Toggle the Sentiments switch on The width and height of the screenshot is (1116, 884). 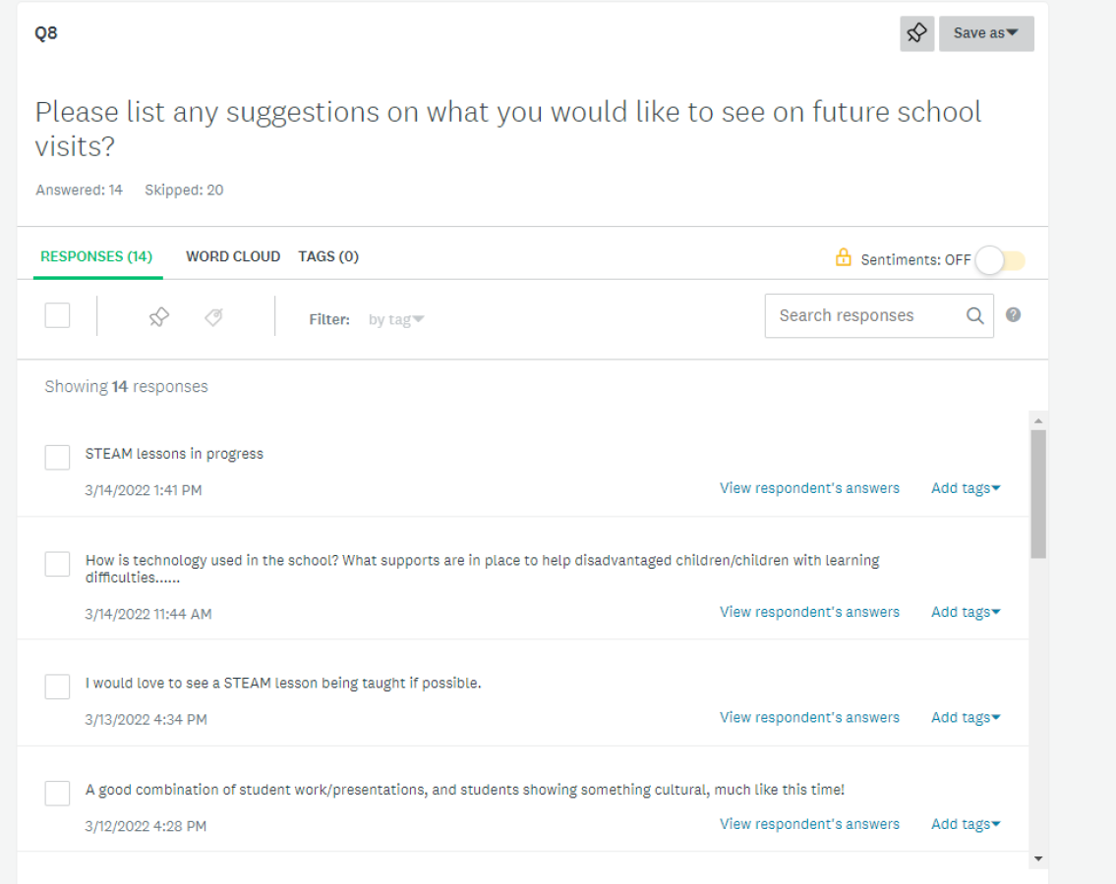1001,260
